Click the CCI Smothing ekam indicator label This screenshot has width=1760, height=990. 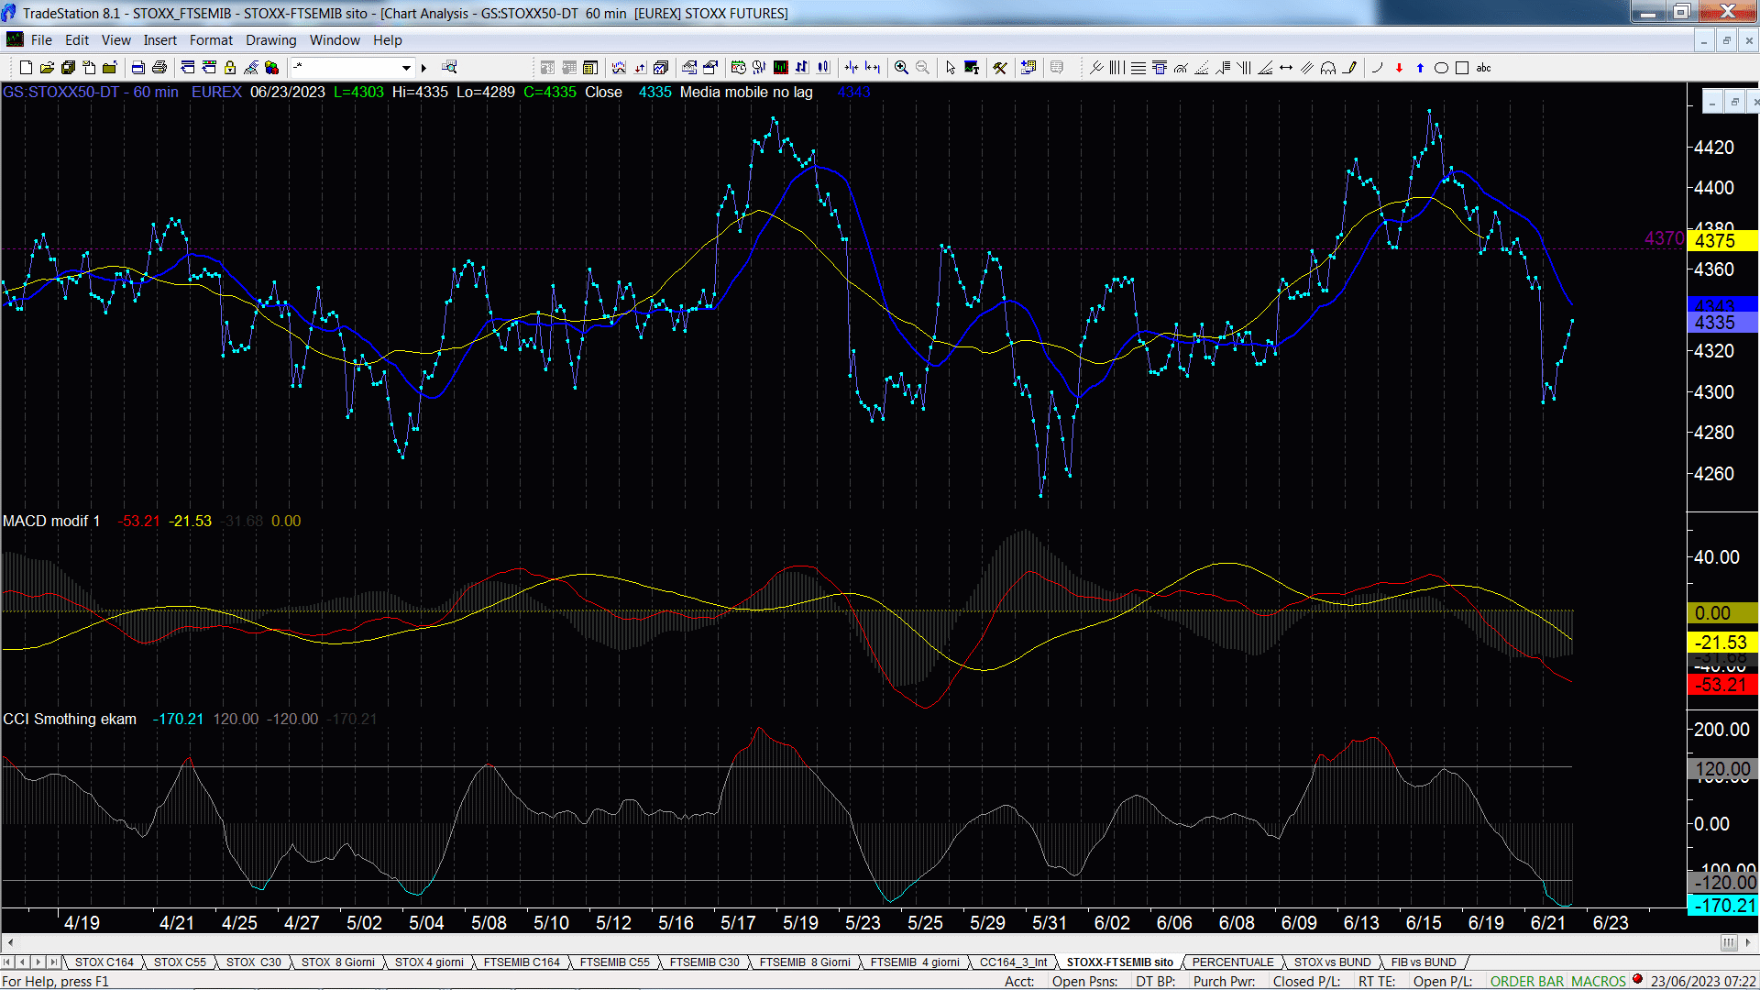[x=70, y=719]
